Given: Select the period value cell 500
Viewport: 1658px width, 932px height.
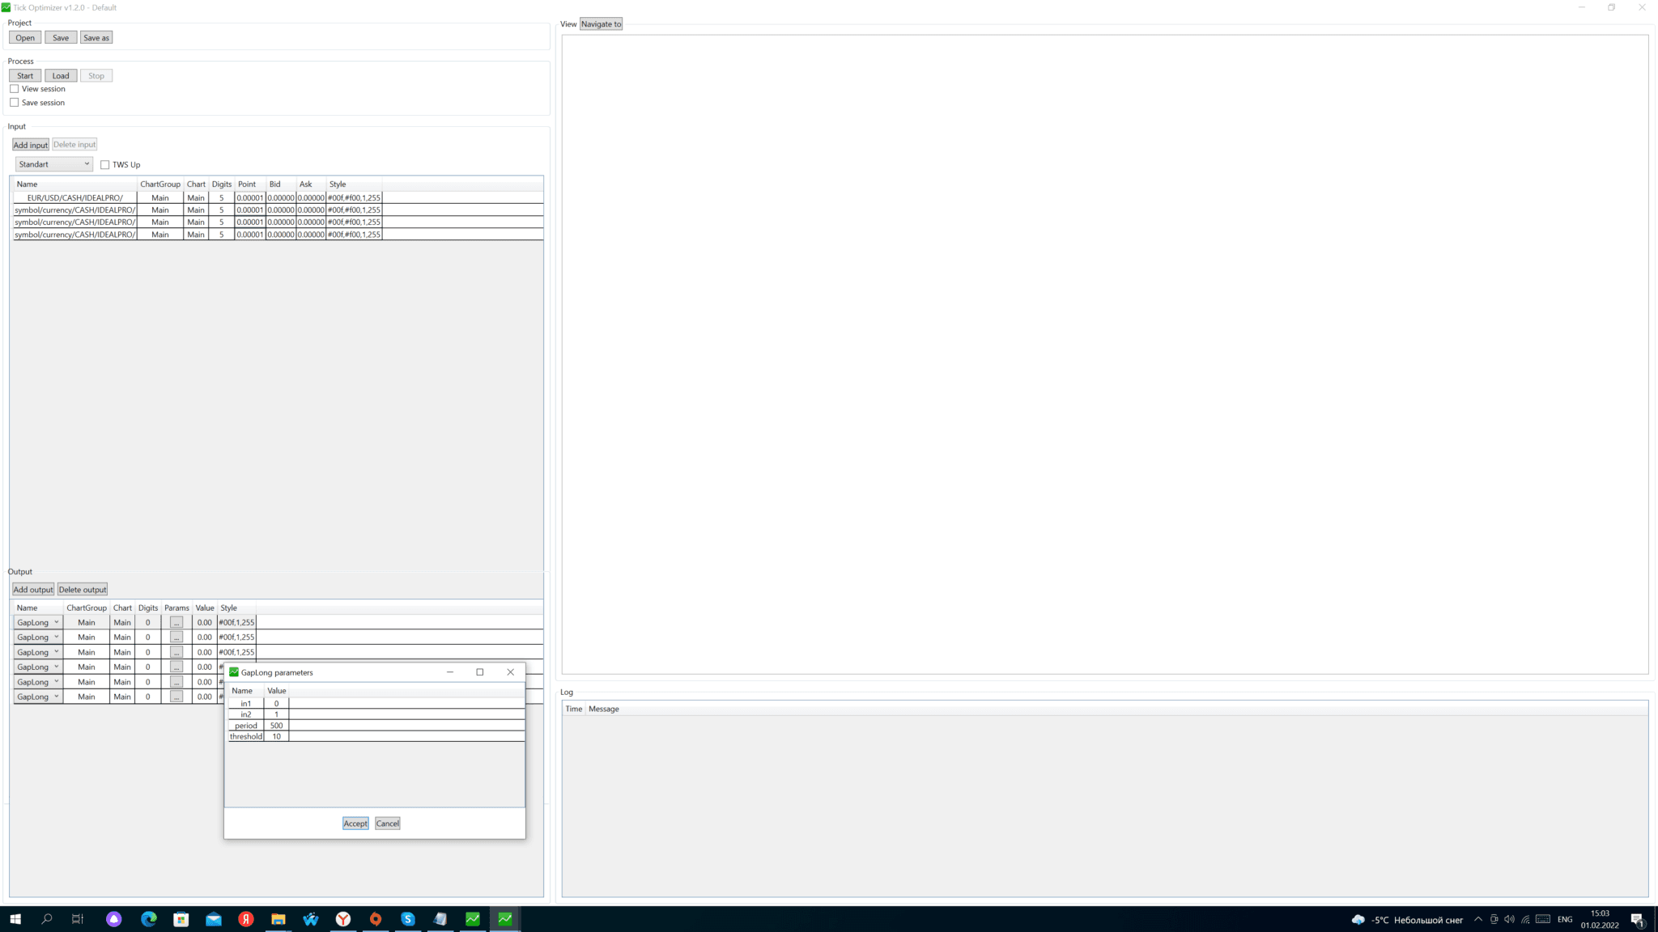Looking at the screenshot, I should coord(276,726).
